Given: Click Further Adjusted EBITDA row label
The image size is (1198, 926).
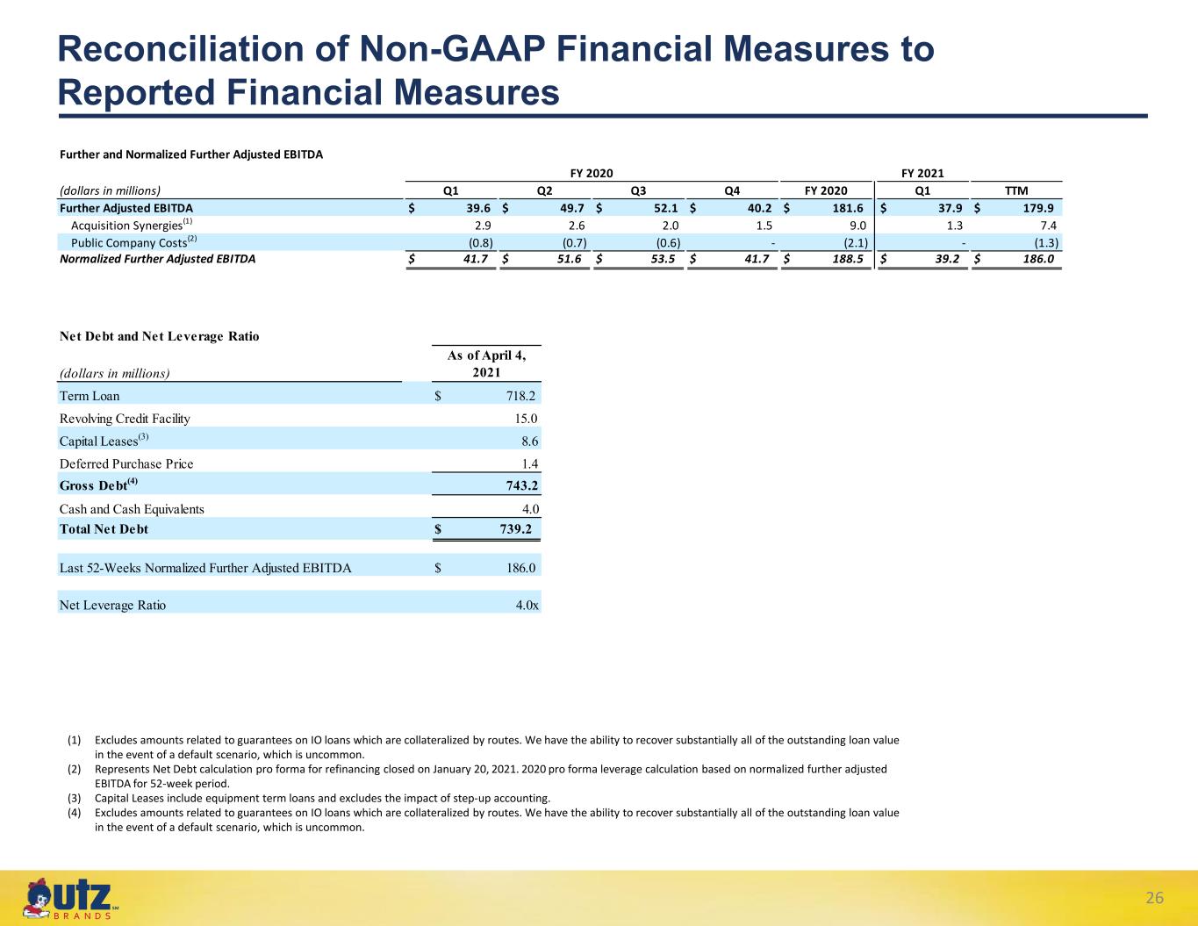Looking at the screenshot, I should pyautogui.click(x=126, y=208).
